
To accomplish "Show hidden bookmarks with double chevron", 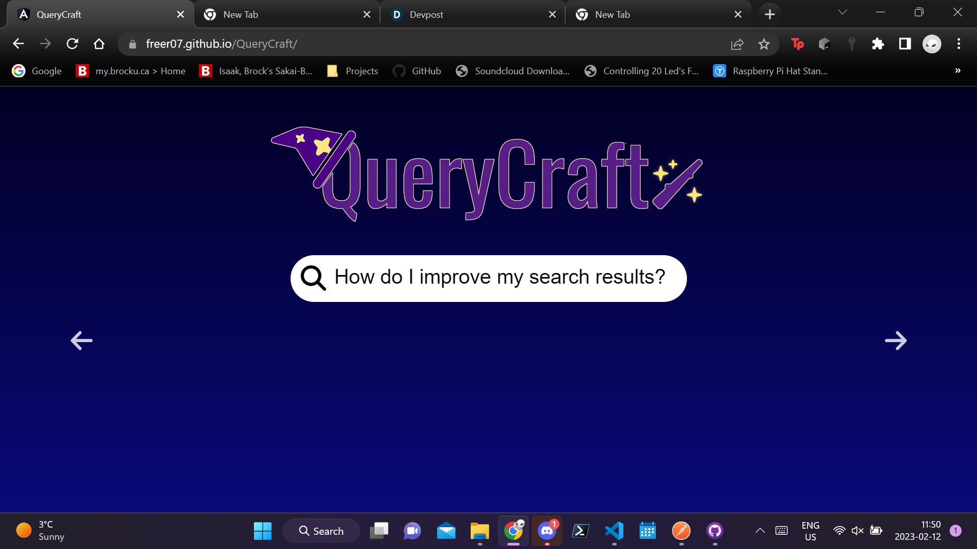I will tap(958, 71).
